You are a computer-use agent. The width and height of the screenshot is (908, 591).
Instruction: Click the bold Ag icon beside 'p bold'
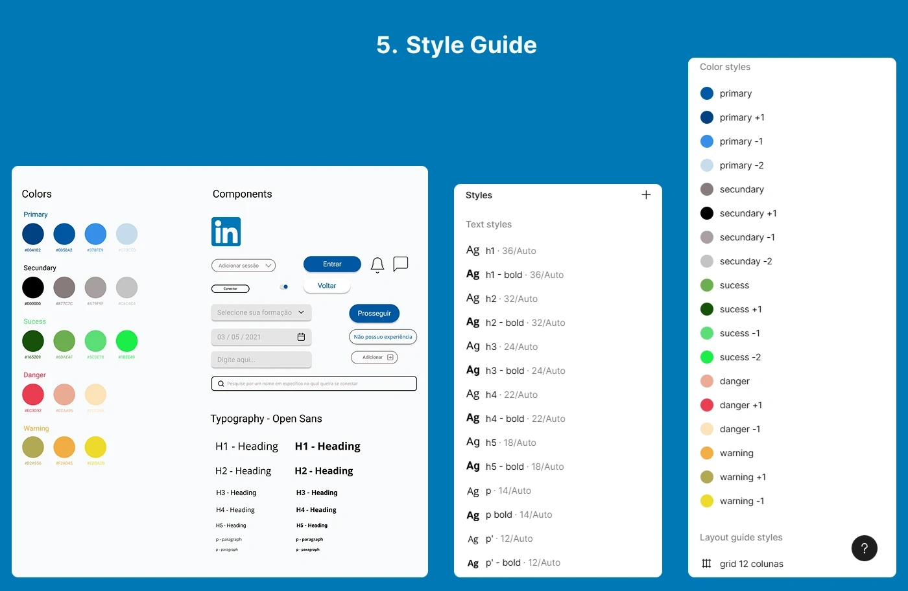pyautogui.click(x=473, y=515)
